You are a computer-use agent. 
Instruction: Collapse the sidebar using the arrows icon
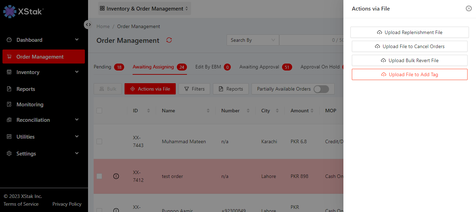click(88, 25)
